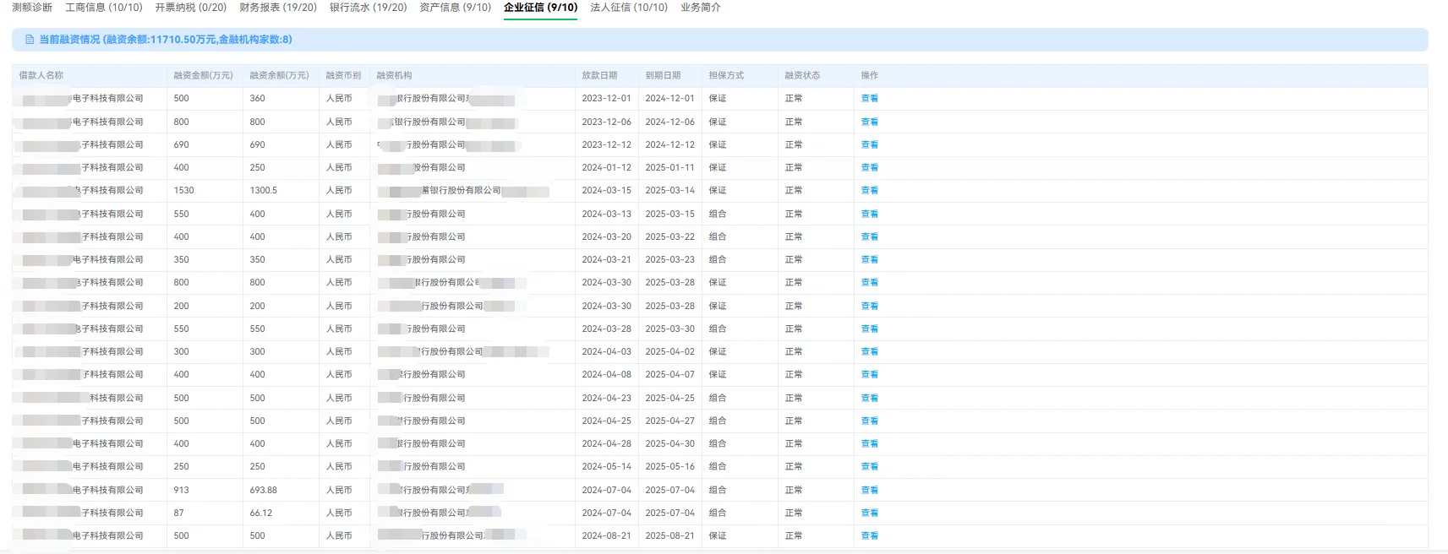Click 查看 for loan issued 2024-04-25
Screen dimensions: 1448x554
[x=870, y=421]
